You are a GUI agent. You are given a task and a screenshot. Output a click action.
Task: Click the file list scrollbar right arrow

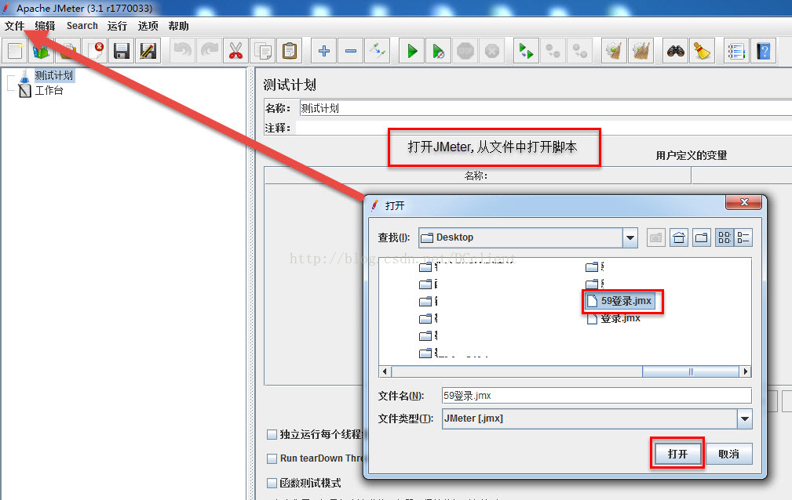click(x=746, y=371)
